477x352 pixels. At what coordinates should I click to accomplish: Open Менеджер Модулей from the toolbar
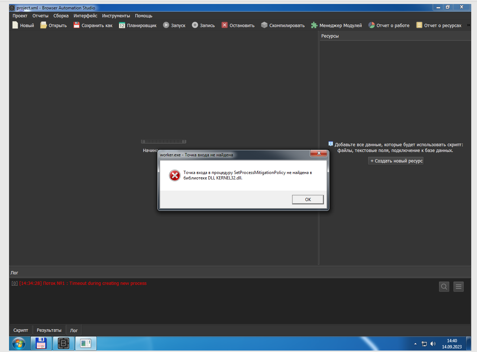(x=336, y=25)
